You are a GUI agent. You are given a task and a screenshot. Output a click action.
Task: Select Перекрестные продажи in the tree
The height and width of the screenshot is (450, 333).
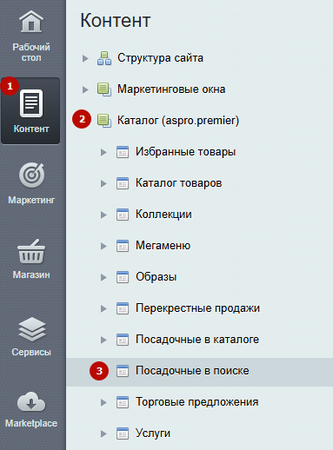click(x=197, y=308)
